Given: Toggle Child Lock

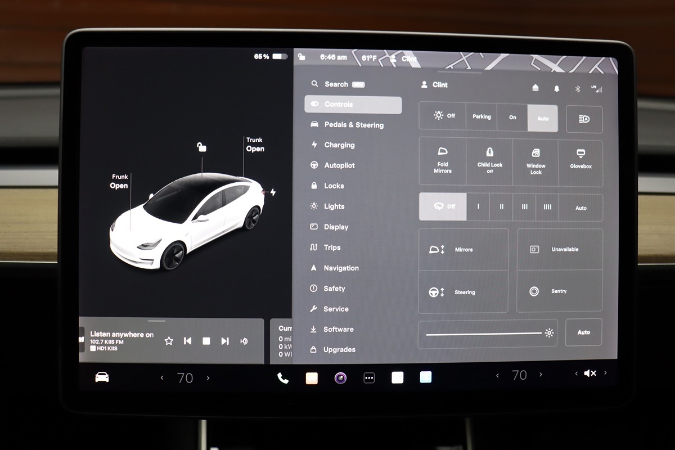Looking at the screenshot, I should tap(489, 161).
